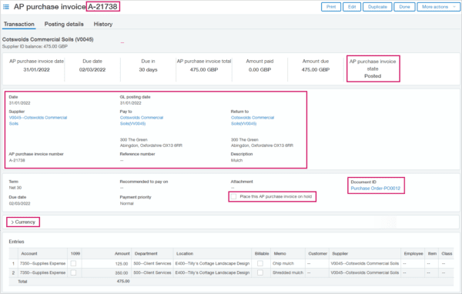Image resolution: width=462 pixels, height=294 pixels.
Task: Click the Cotswolds Commercial Soils (V0045) heading
Action: [x=48, y=39]
